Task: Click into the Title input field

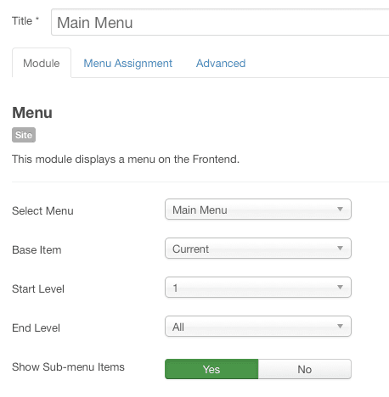Action: click(x=220, y=22)
